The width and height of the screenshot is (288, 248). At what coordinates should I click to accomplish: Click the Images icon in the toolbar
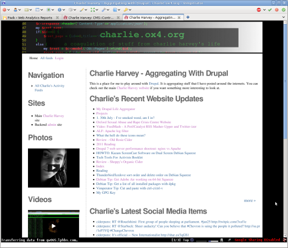pos(48,10)
